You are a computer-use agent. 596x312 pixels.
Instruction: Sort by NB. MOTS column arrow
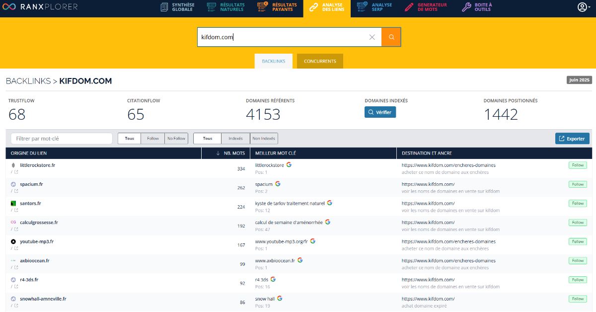(x=218, y=153)
